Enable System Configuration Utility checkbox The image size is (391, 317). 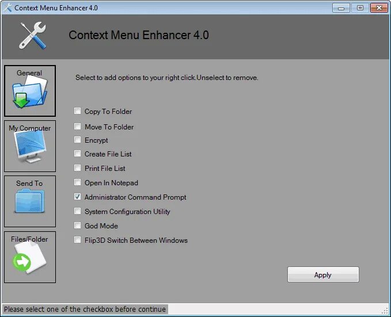78,211
